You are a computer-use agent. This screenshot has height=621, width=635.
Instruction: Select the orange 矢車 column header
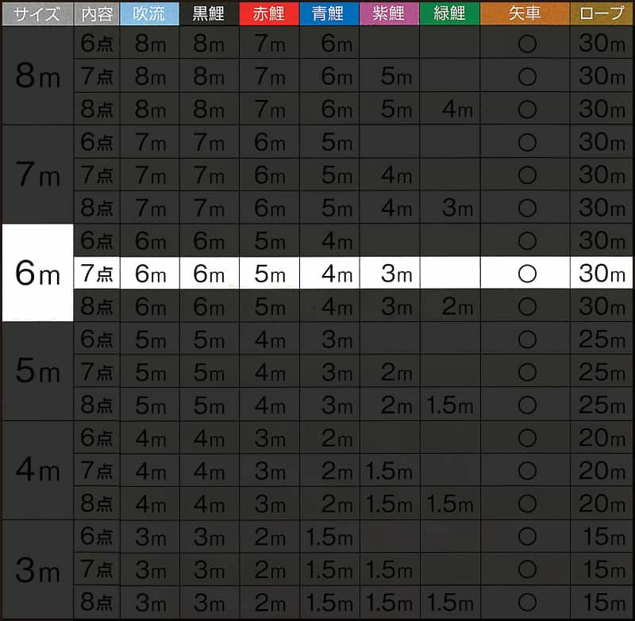[x=525, y=13]
